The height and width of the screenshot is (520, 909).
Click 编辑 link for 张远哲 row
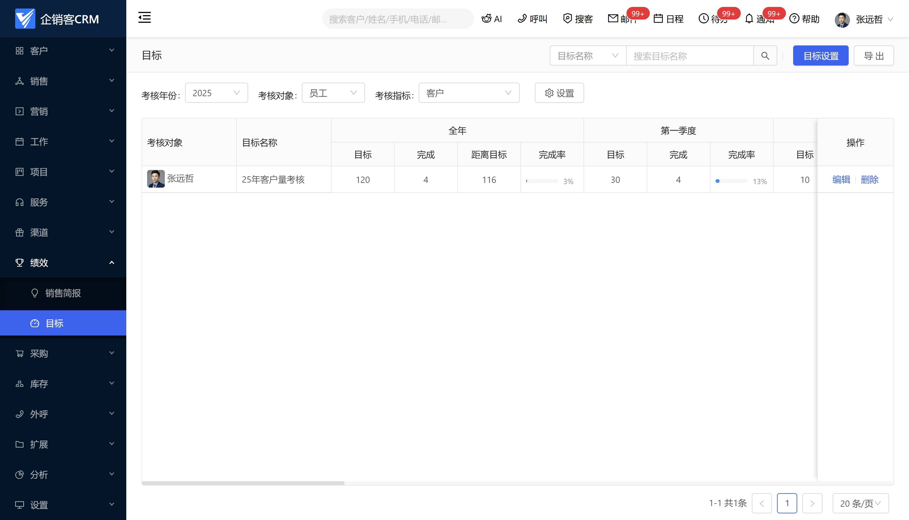841,180
